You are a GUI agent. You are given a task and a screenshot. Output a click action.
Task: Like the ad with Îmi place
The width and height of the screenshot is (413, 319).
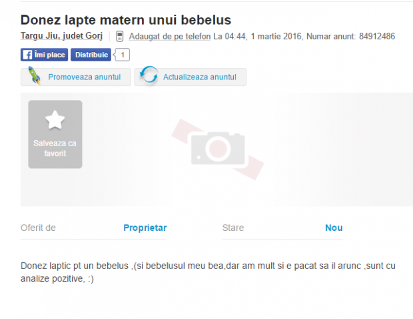click(44, 55)
